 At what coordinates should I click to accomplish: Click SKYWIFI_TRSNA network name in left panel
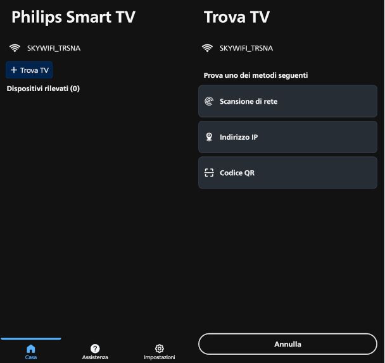point(54,48)
